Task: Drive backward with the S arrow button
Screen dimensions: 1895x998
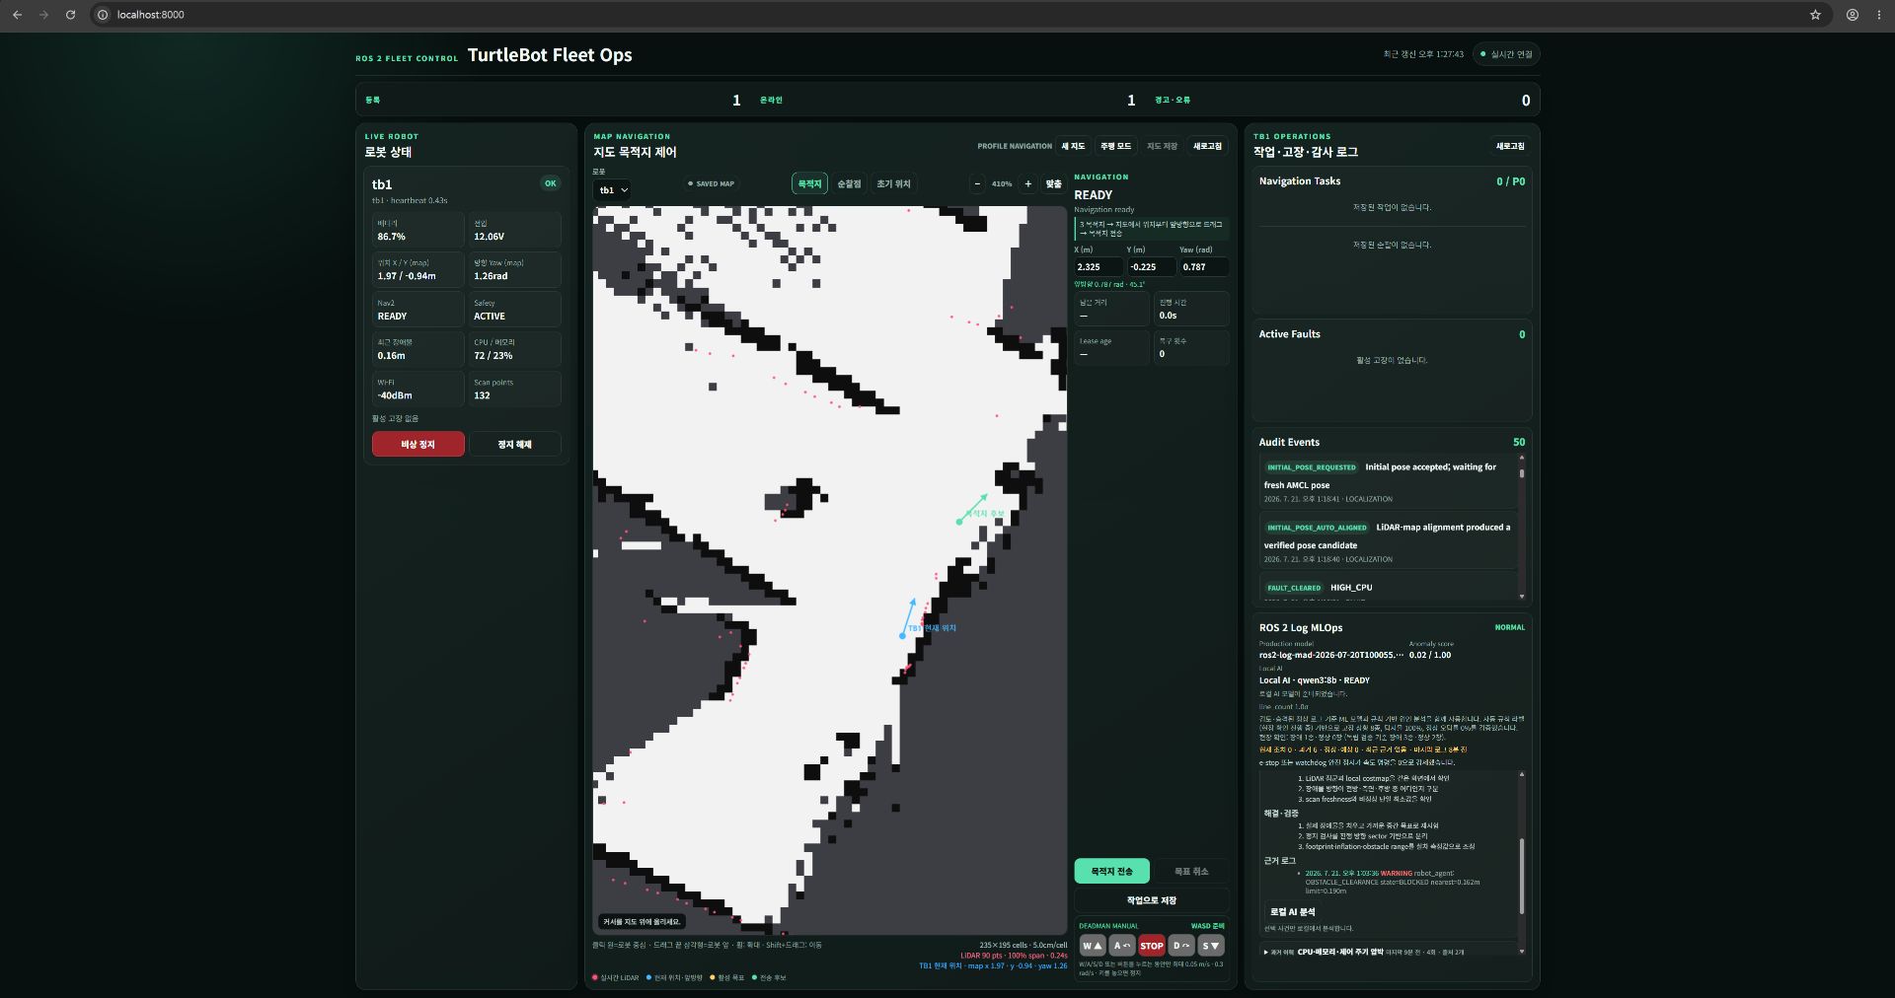Action: [1211, 946]
